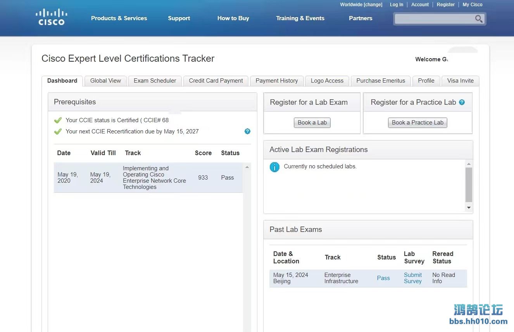Screen dimensions: 514x332
Task: Open the My Cisco link
Action: coord(473,5)
